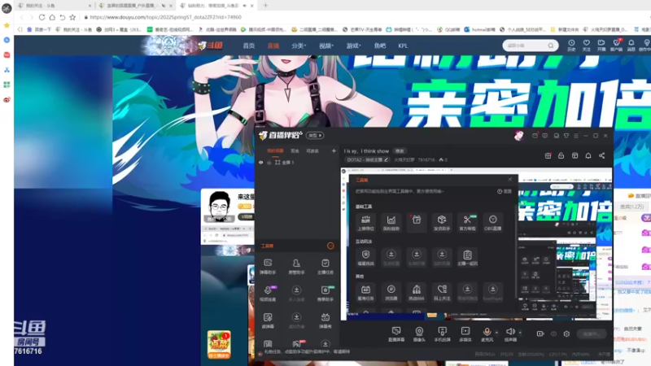651x366 pixels.
Task: Click the record video icon beside settings
Action: coord(540,333)
